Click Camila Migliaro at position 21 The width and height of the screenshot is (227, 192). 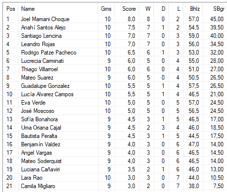pos(38,186)
